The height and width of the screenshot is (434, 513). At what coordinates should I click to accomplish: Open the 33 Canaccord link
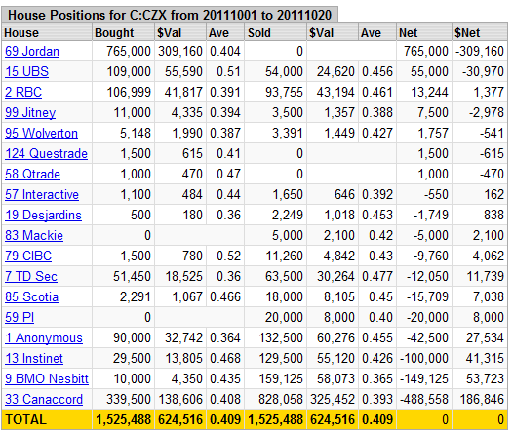click(x=44, y=399)
